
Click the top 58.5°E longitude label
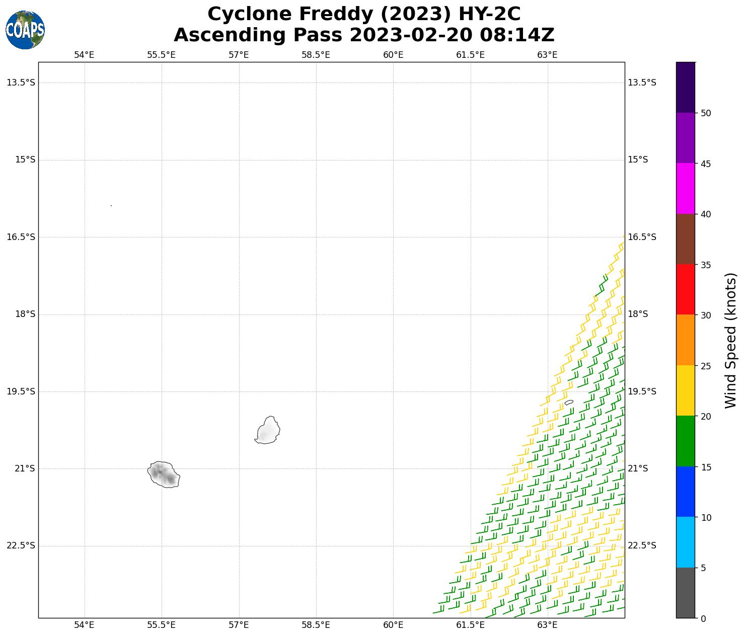tap(316, 55)
